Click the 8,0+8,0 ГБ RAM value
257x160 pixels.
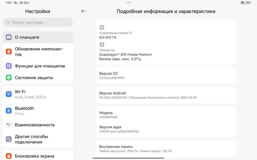coord(108,37)
